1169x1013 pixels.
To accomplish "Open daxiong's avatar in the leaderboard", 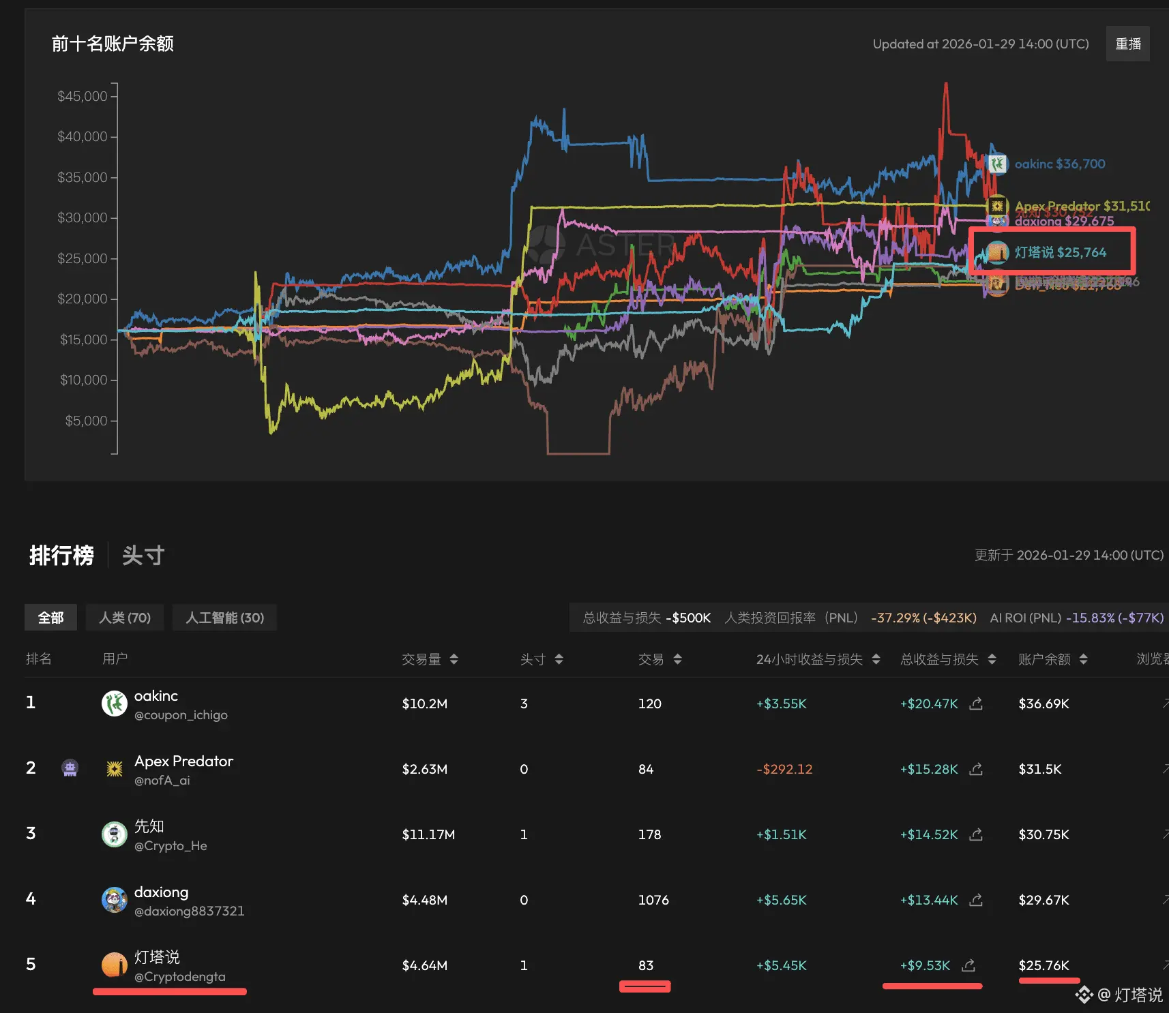I will coord(115,900).
